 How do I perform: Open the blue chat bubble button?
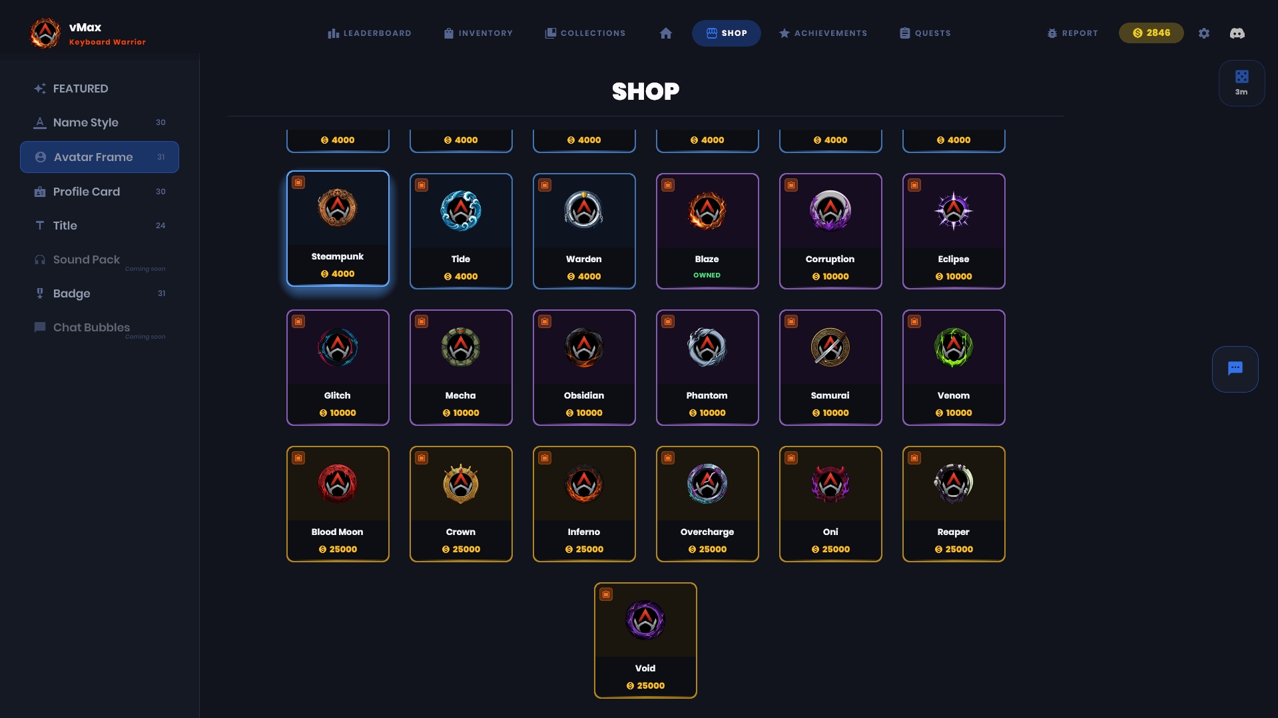point(1235,369)
